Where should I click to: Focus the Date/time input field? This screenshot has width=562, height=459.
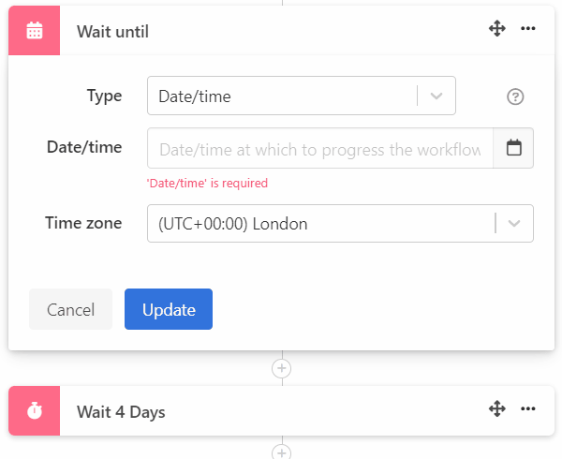point(318,148)
